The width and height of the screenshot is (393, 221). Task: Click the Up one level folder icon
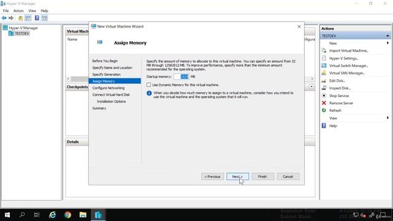[x=20, y=18]
